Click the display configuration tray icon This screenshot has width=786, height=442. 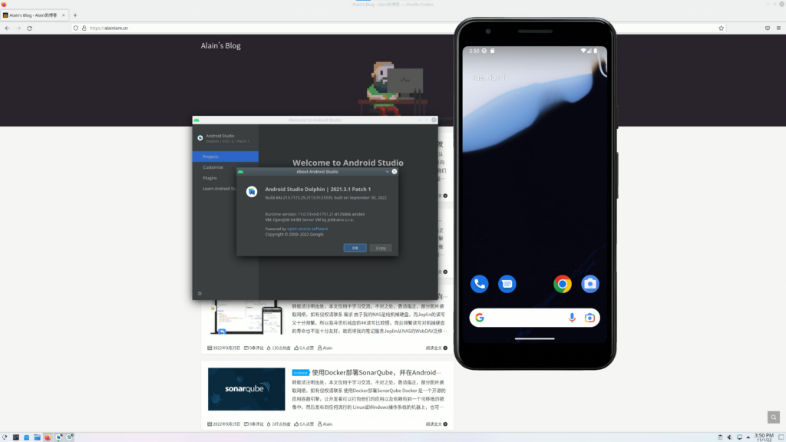[739, 437]
